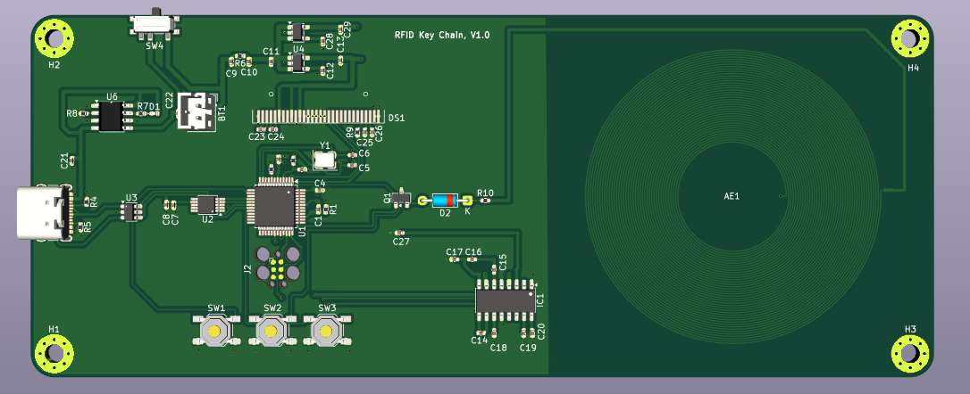The image size is (970, 394).
Task: Select the C11 capacitor near U4
Action: tap(271, 62)
